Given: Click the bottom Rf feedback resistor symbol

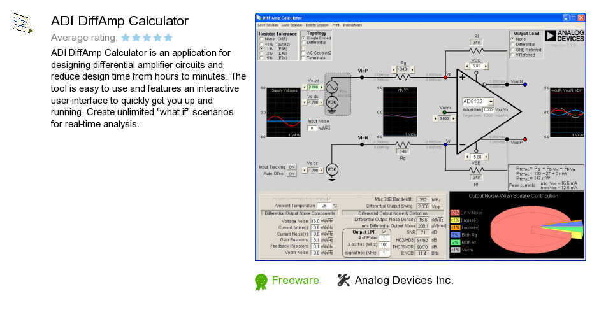Looking at the screenshot, I should (476, 170).
